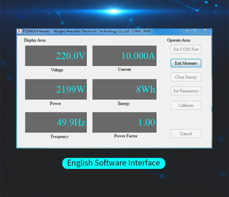Click the PZEM014 app icon in title bar
Viewport: 229px width, 197px height.
coord(19,31)
